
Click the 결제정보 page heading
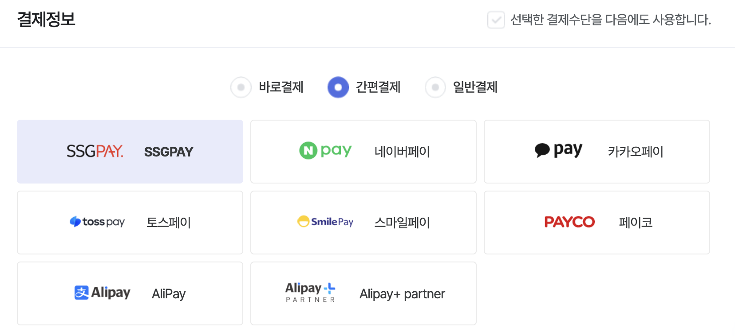coord(47,20)
